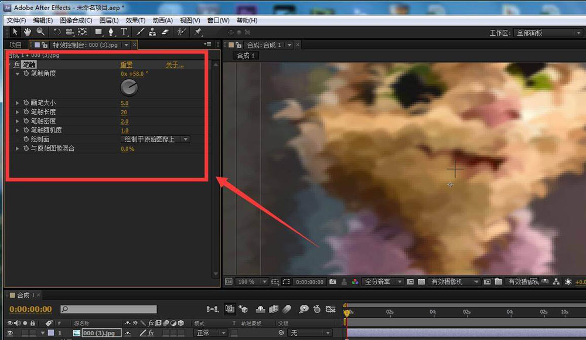Select the Clone Stamp tool

tap(152, 32)
